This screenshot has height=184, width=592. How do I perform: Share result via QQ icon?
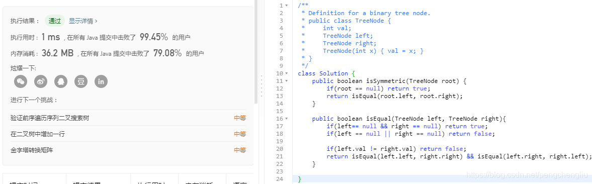(61, 81)
